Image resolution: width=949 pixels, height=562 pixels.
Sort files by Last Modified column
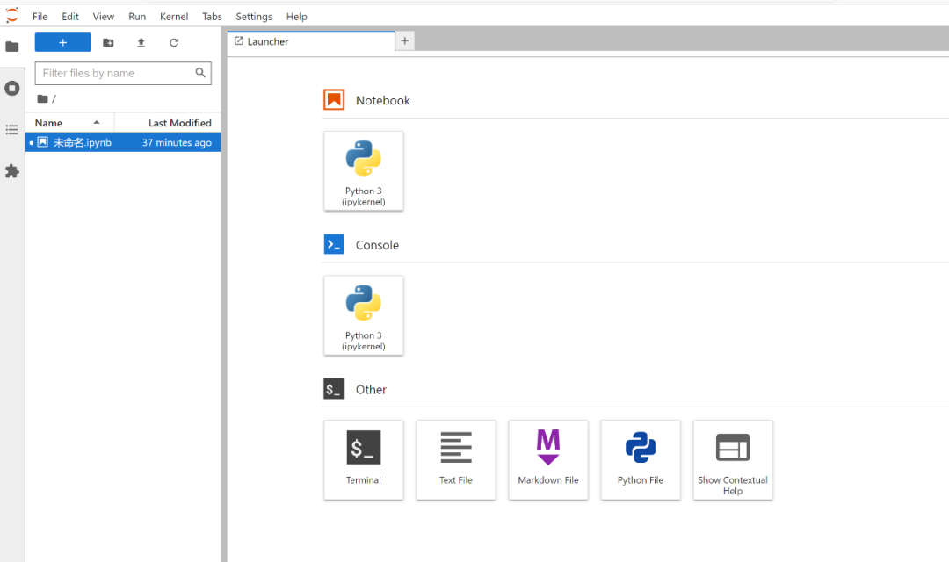[x=168, y=123]
